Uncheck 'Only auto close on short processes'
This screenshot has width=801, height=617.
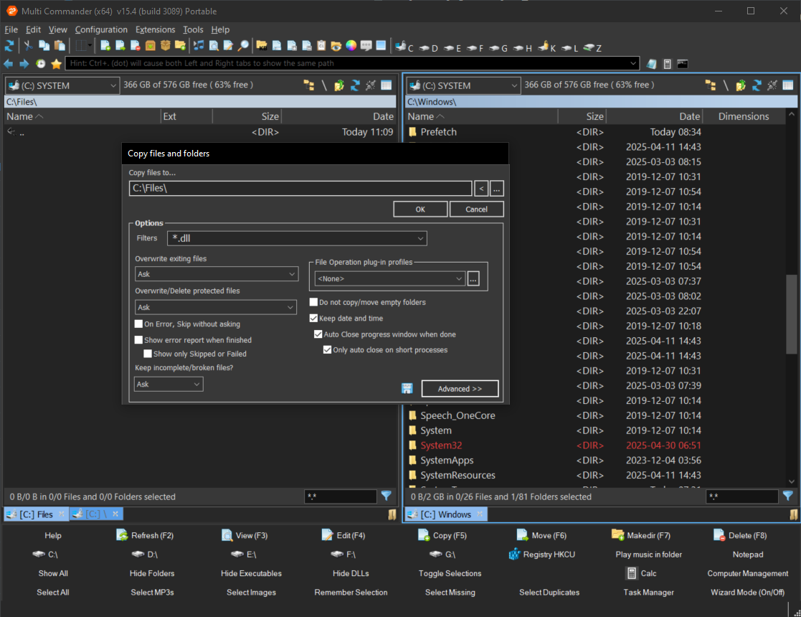tap(328, 349)
